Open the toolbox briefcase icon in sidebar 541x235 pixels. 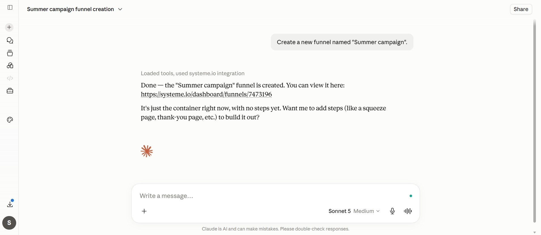pos(10,91)
